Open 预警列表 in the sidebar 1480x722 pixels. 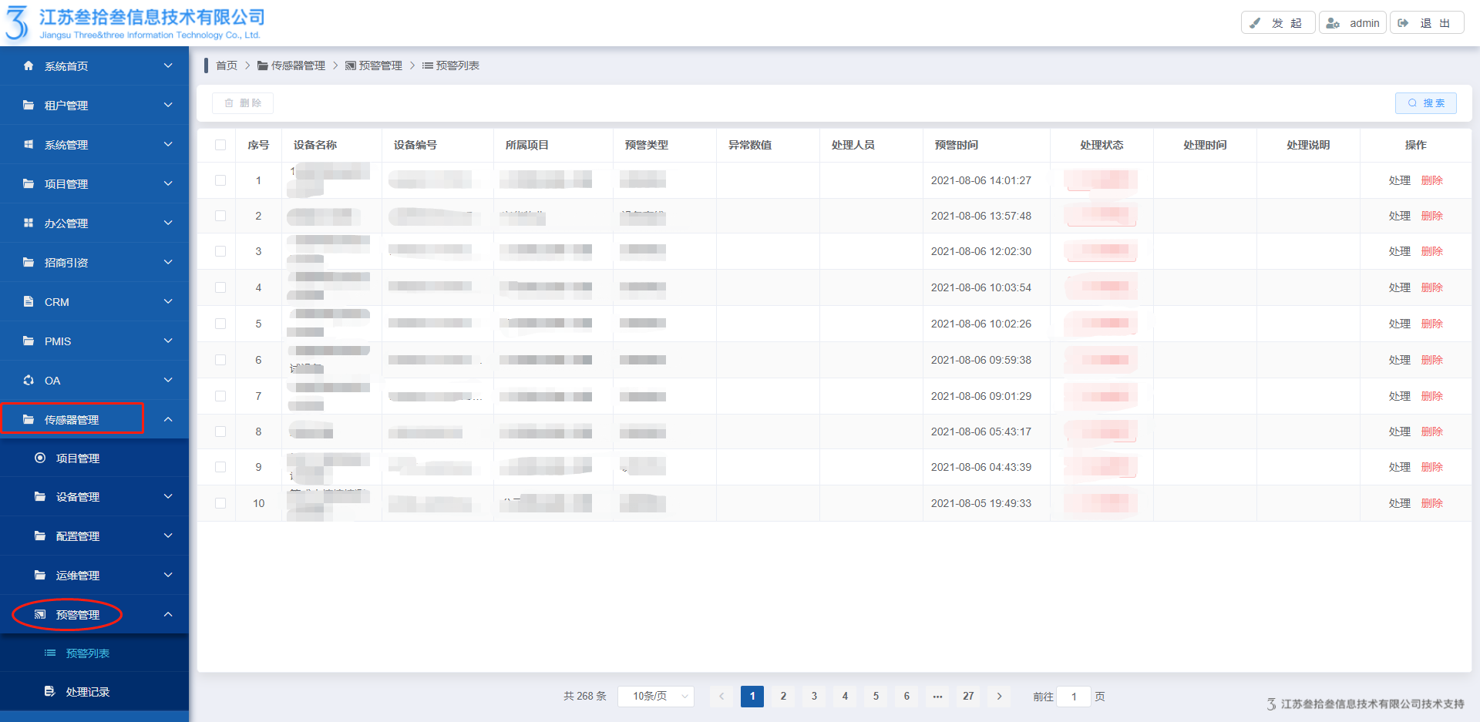(x=87, y=653)
